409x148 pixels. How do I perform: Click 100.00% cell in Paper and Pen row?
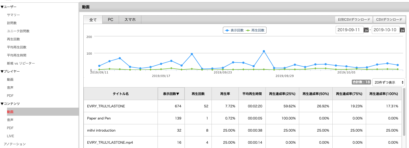coord(282,118)
